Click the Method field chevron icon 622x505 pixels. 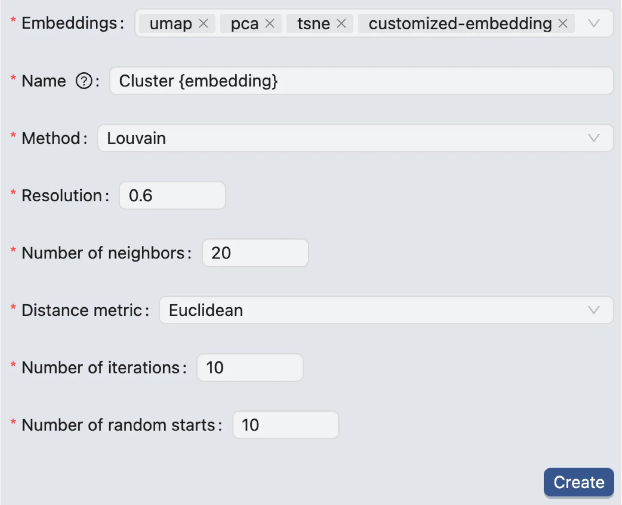coord(594,138)
